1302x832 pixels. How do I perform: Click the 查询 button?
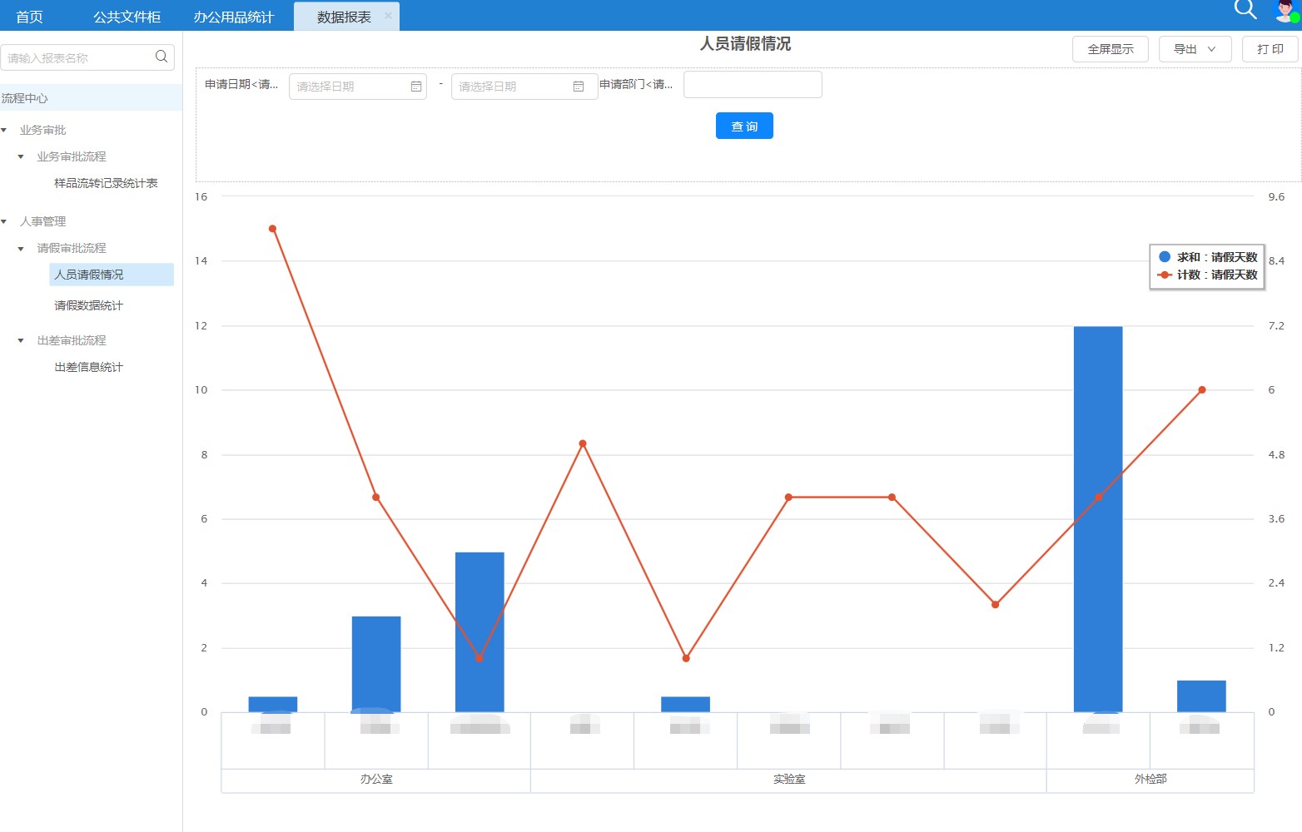coord(744,126)
